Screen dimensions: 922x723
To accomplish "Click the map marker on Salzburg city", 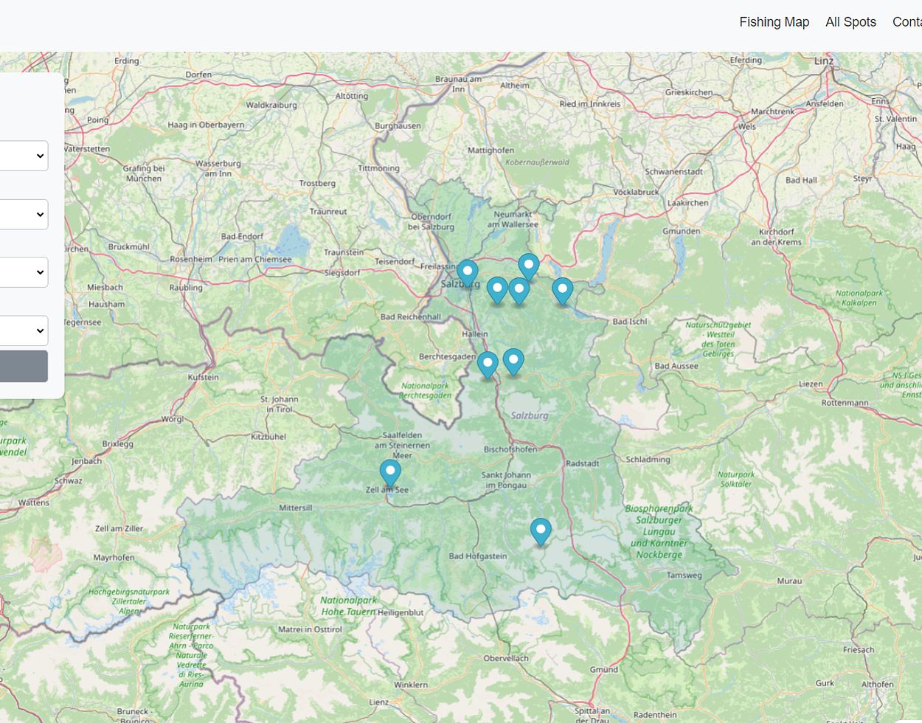I will point(467,273).
